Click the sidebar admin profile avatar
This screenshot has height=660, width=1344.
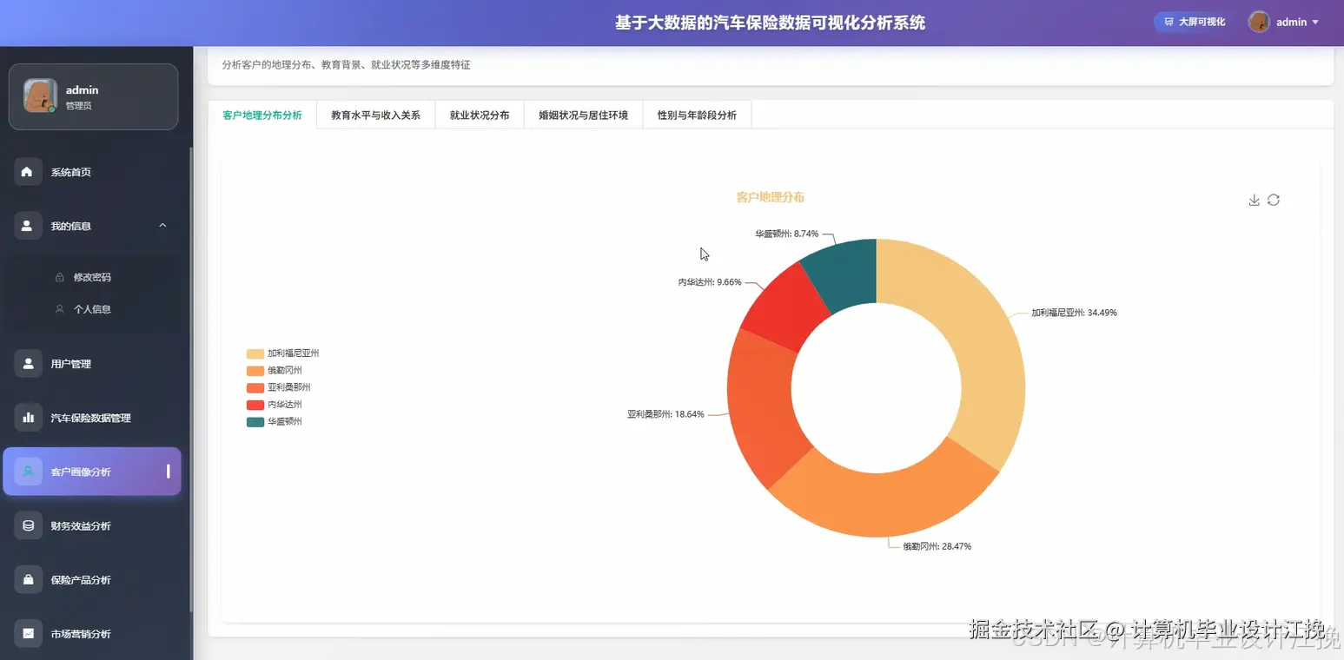40,96
